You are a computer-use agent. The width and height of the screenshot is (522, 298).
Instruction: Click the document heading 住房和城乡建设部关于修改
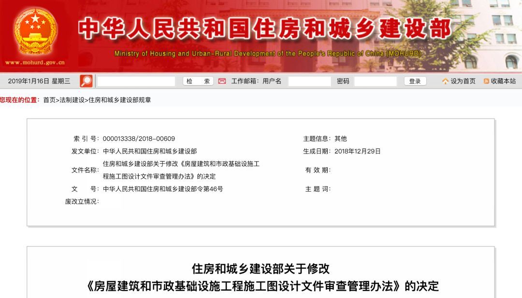tap(261, 268)
